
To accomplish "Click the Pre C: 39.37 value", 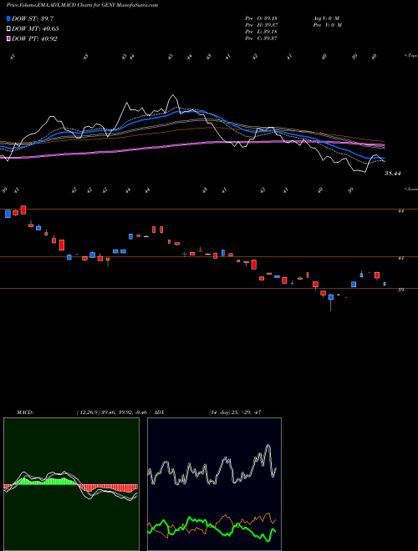I will point(262,38).
